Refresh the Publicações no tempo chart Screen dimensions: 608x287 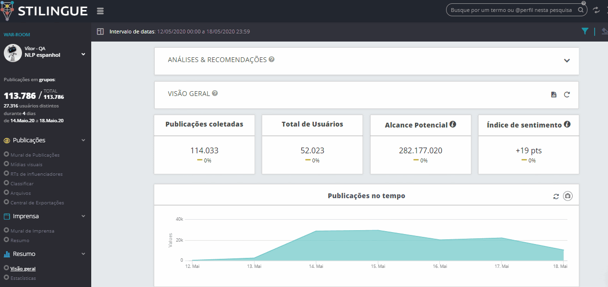tap(556, 196)
